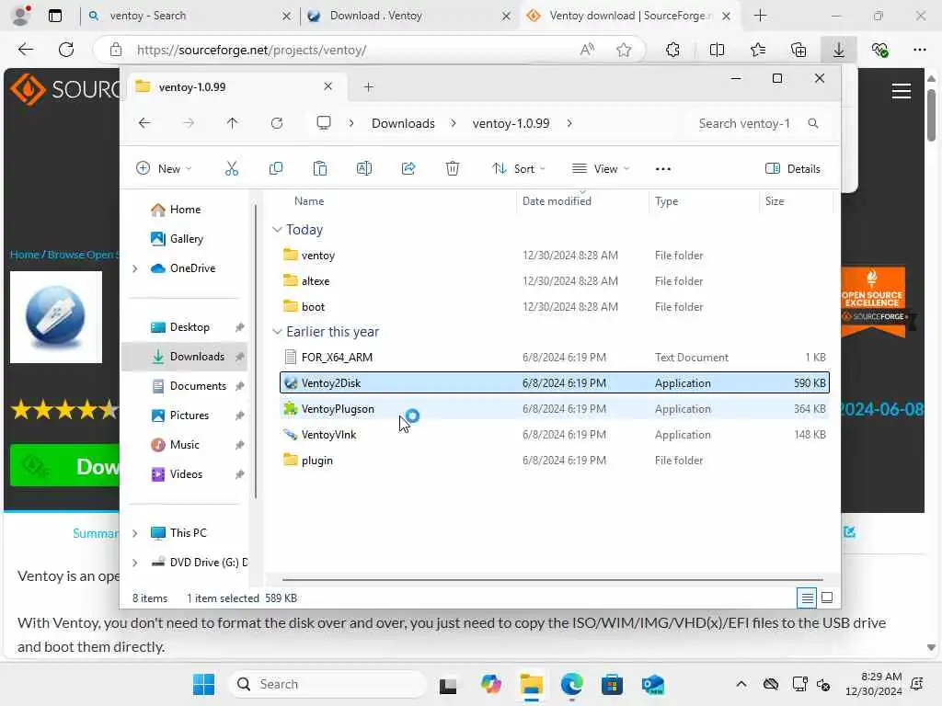Screen dimensions: 942x706
Task: Click the Share icon in Explorer toolbar
Action: tap(408, 169)
